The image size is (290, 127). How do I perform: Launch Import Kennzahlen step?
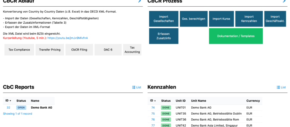249,19
